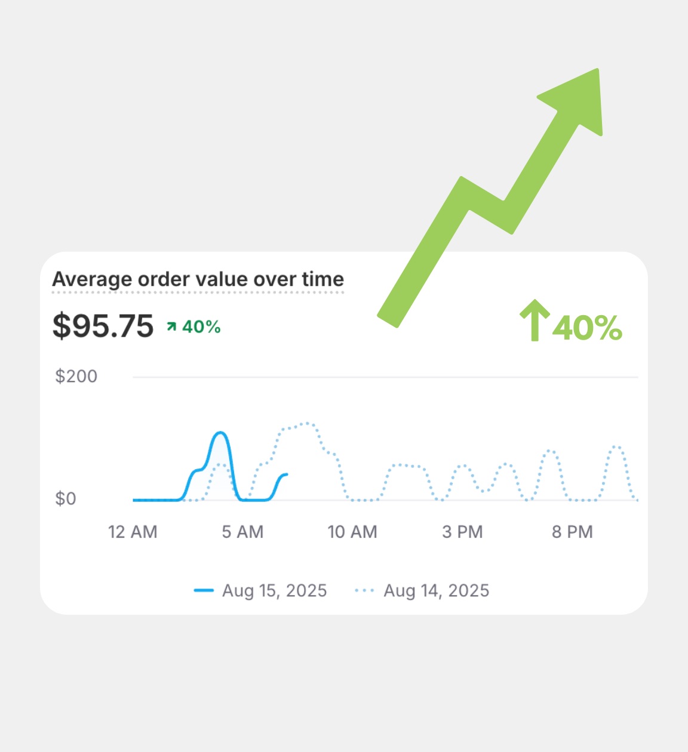This screenshot has height=752, width=688.
Task: Select the 3 PM x-axis label
Action: pyautogui.click(x=462, y=532)
